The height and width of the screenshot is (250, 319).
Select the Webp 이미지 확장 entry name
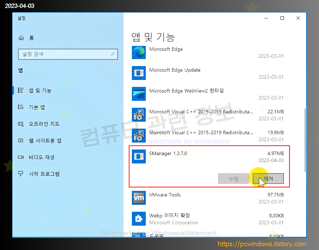coord(169,215)
